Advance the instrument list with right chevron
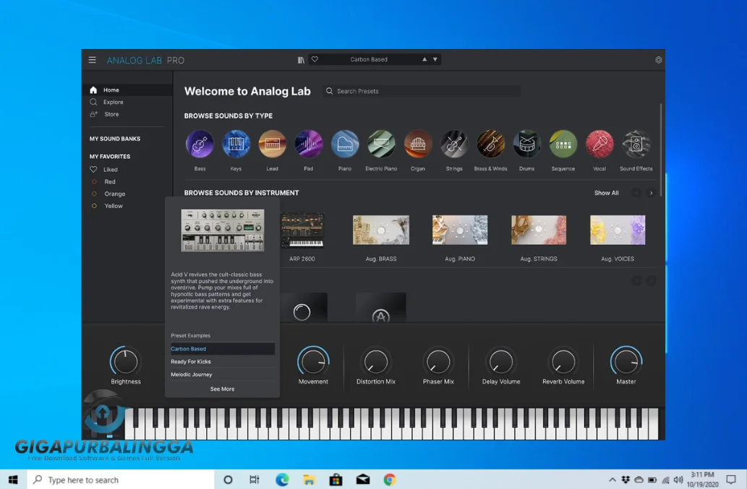747x489 pixels. click(651, 193)
